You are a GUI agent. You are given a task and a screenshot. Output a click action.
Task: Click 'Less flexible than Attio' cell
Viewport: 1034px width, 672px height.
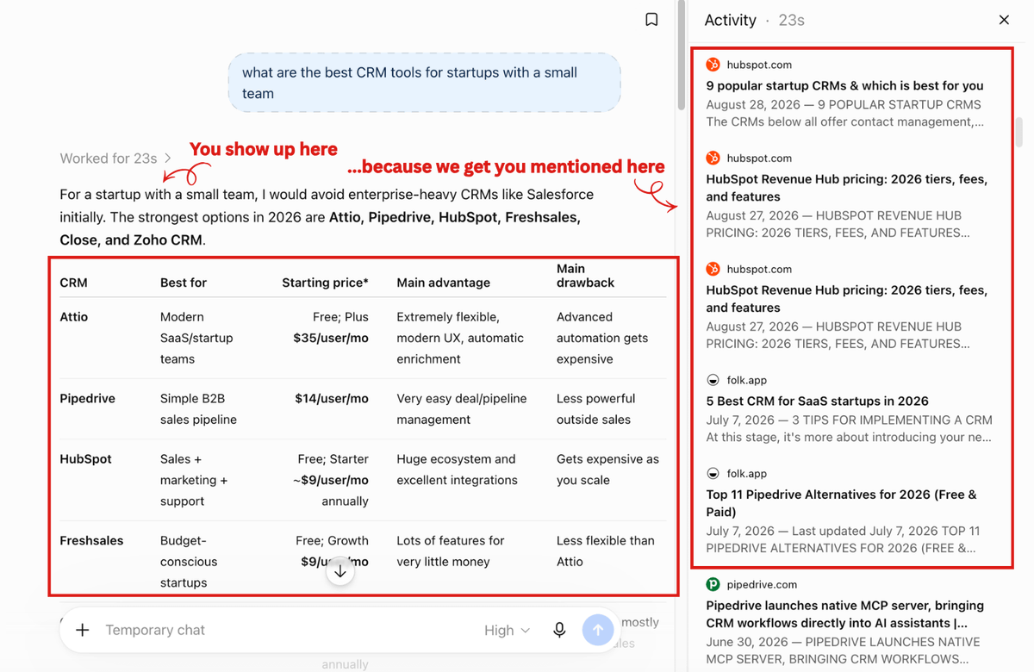click(605, 551)
